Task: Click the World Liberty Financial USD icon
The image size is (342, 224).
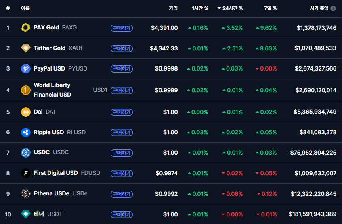Action: 26,90
